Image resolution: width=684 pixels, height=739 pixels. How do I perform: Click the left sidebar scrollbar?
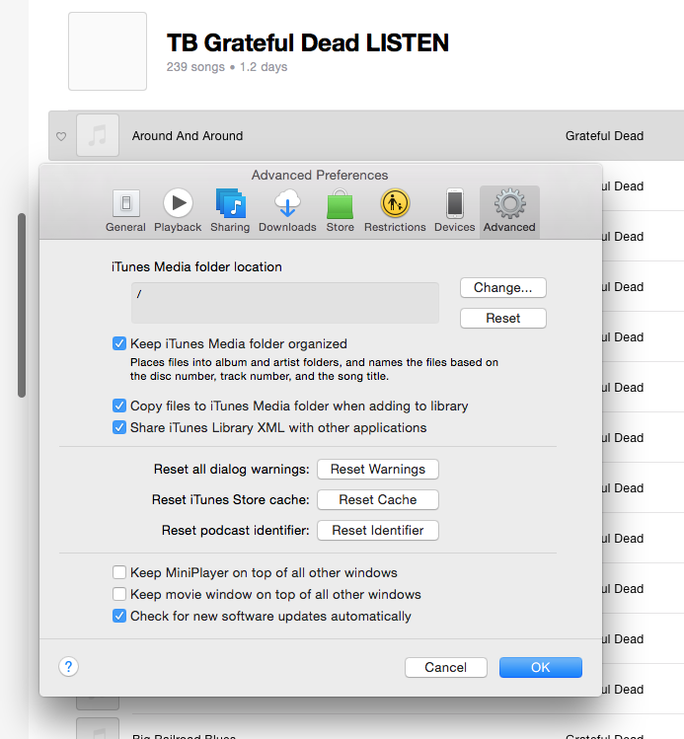point(21,306)
